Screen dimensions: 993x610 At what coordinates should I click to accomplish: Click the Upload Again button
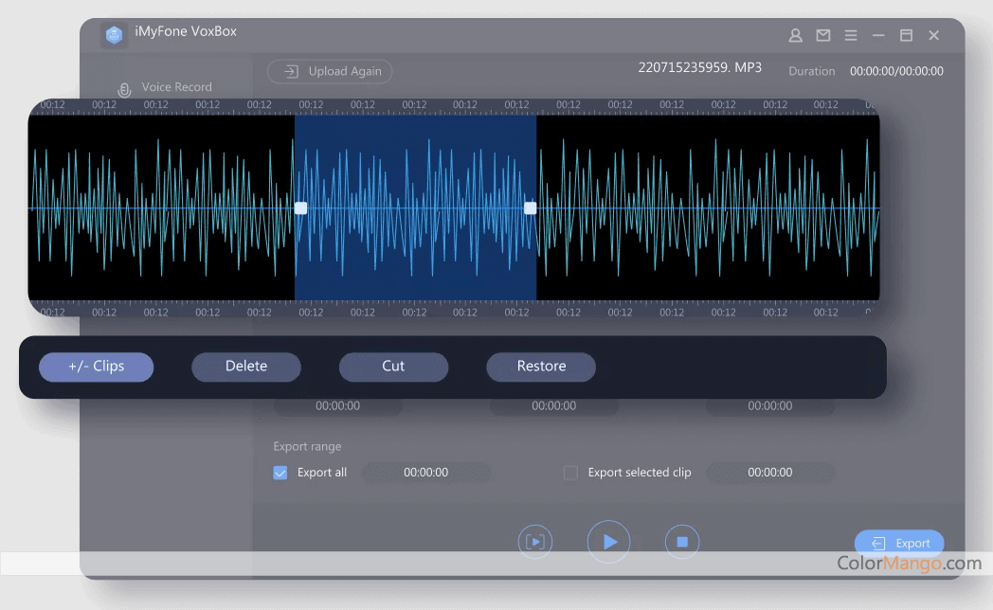coord(330,71)
